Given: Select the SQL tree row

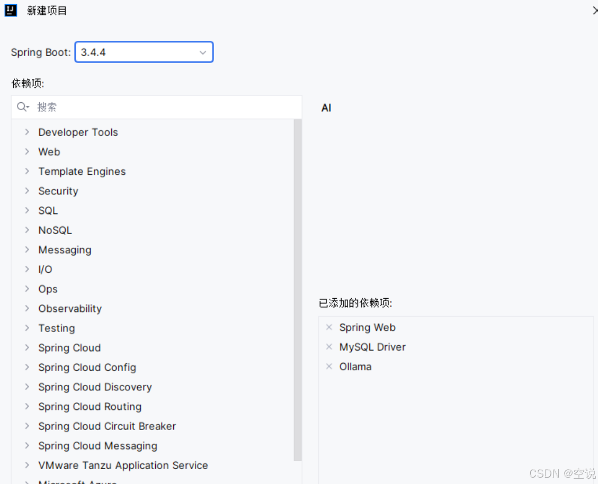Looking at the screenshot, I should click(x=153, y=210).
